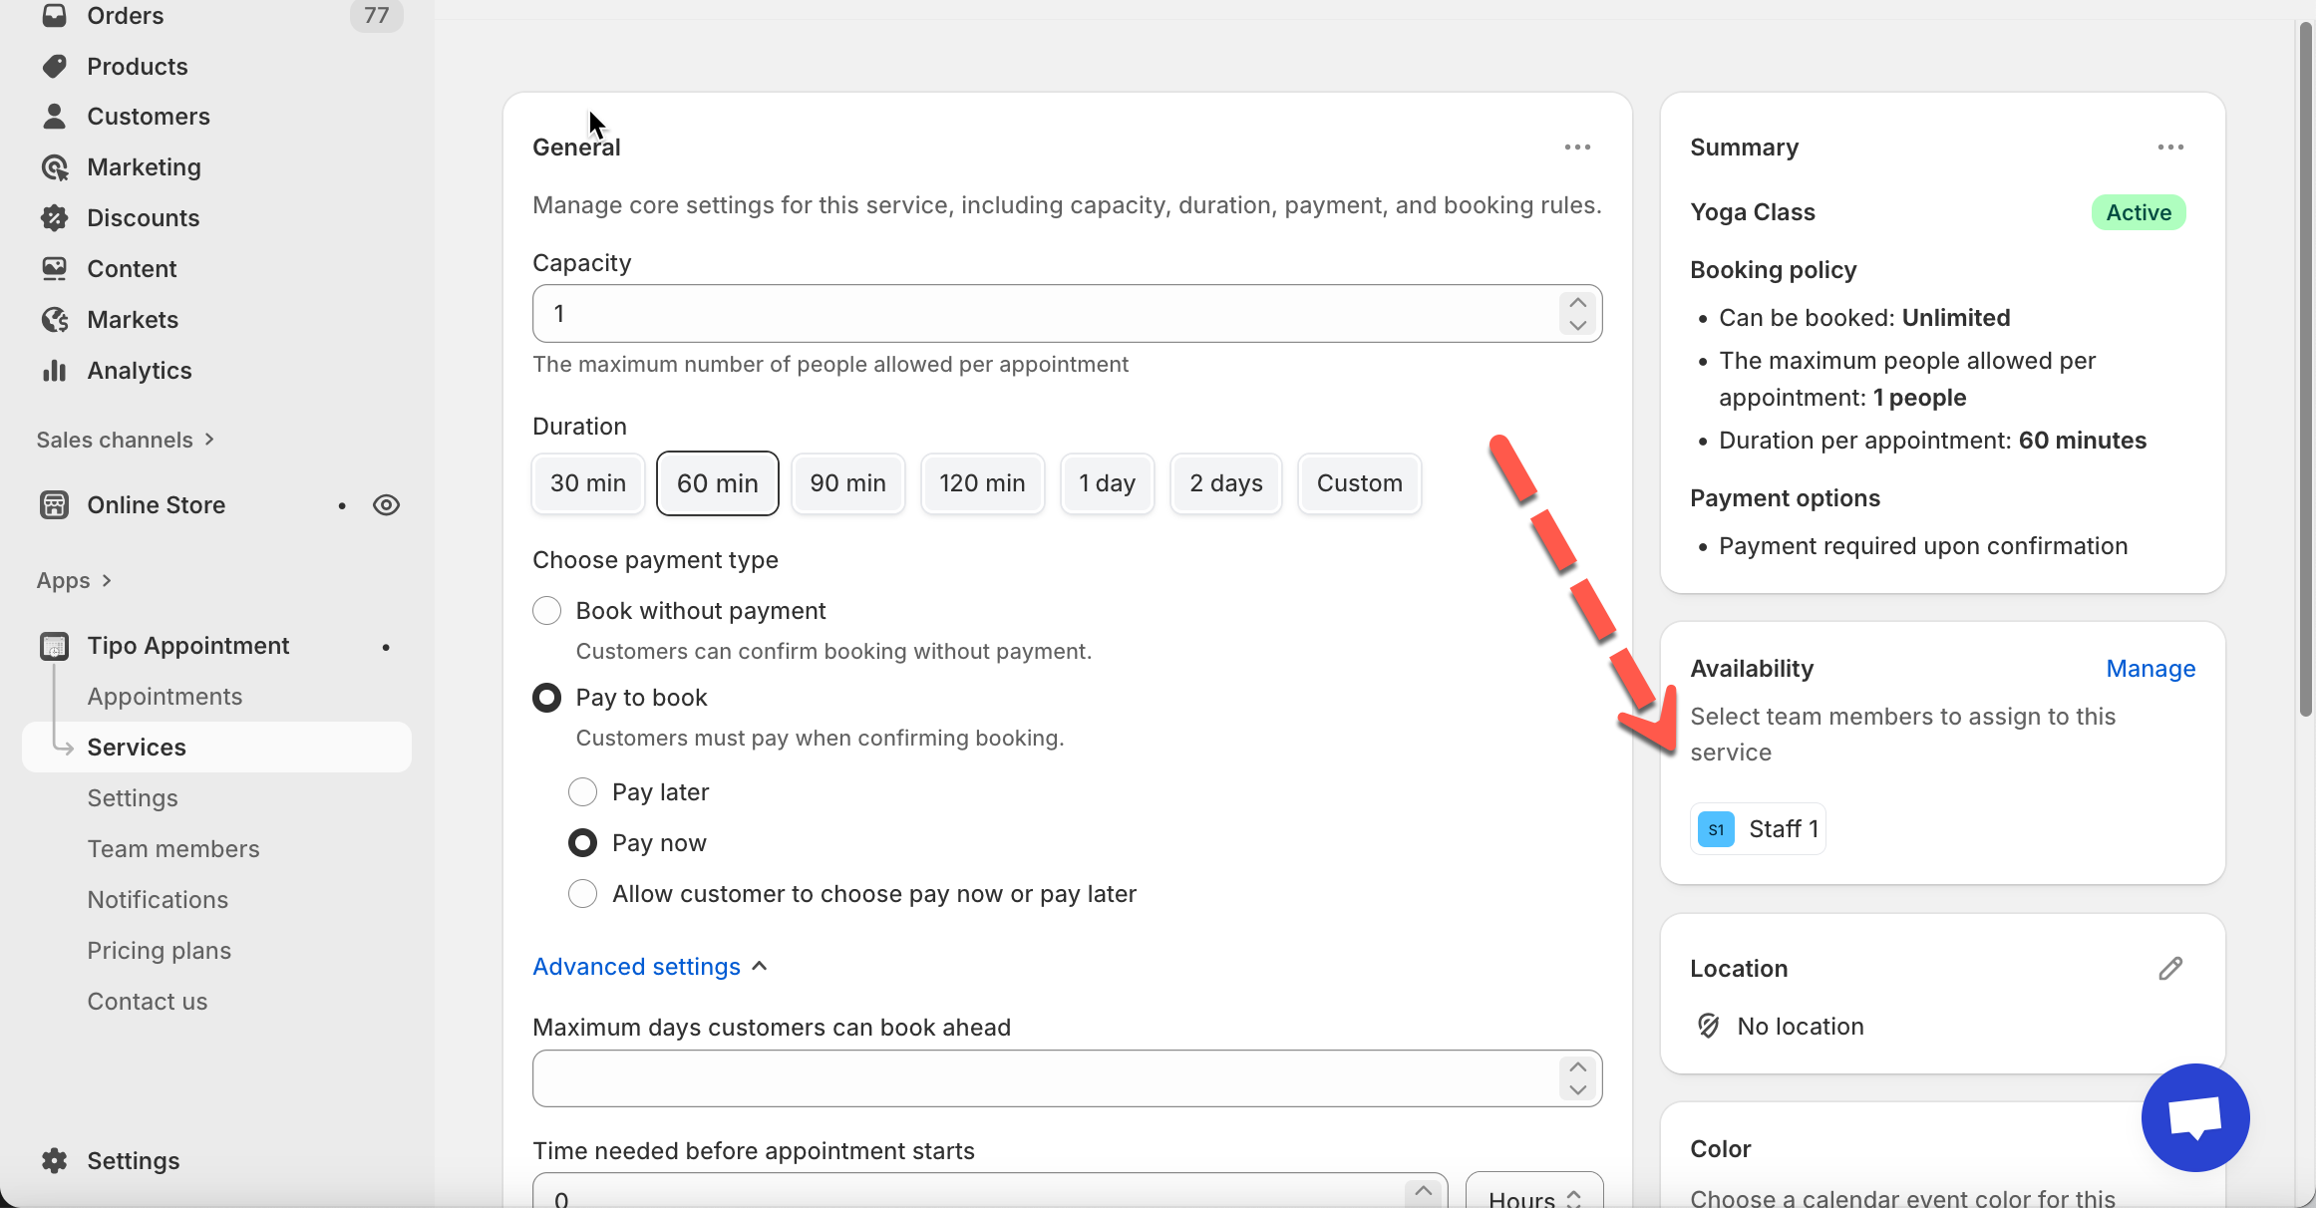Choose Allow customer to choose pay option
This screenshot has height=1208, width=2317.
(582, 894)
